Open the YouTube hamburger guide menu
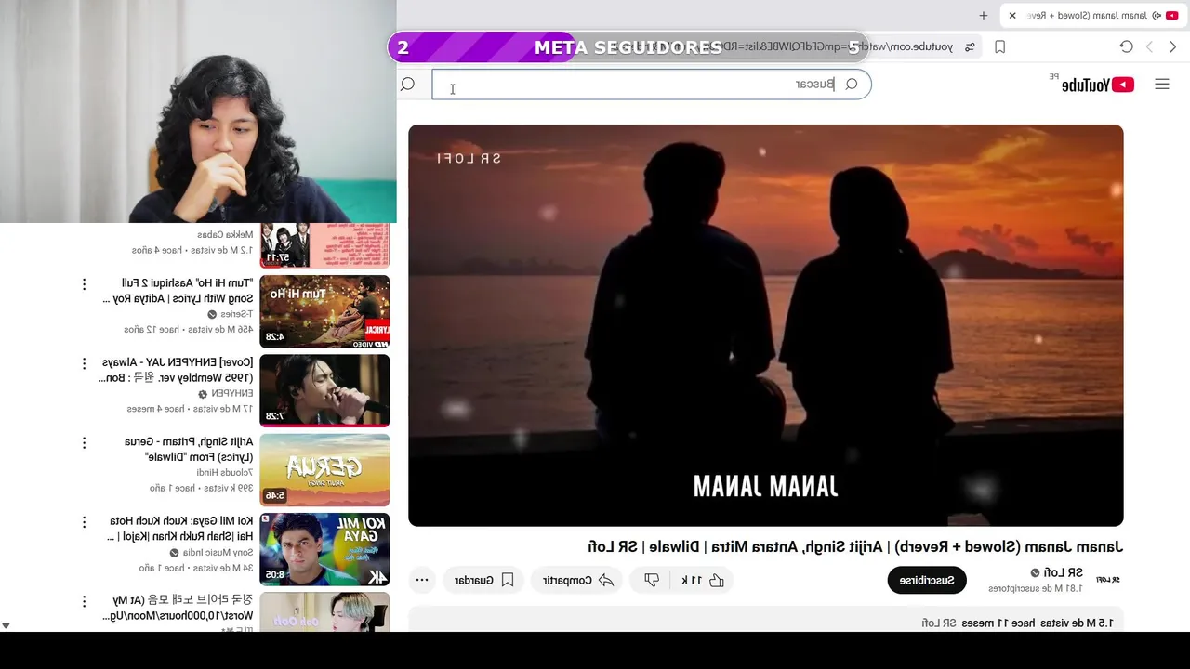The width and height of the screenshot is (1190, 669). tap(1161, 85)
